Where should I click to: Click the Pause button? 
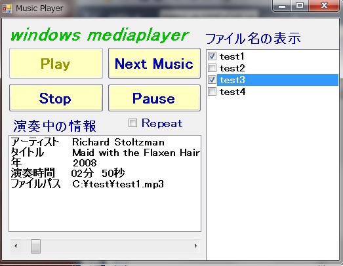[x=154, y=98]
